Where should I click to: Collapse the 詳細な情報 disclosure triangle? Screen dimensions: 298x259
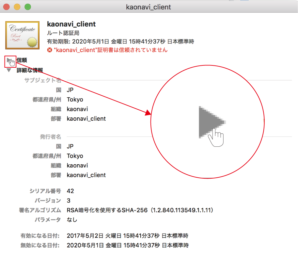(9, 70)
